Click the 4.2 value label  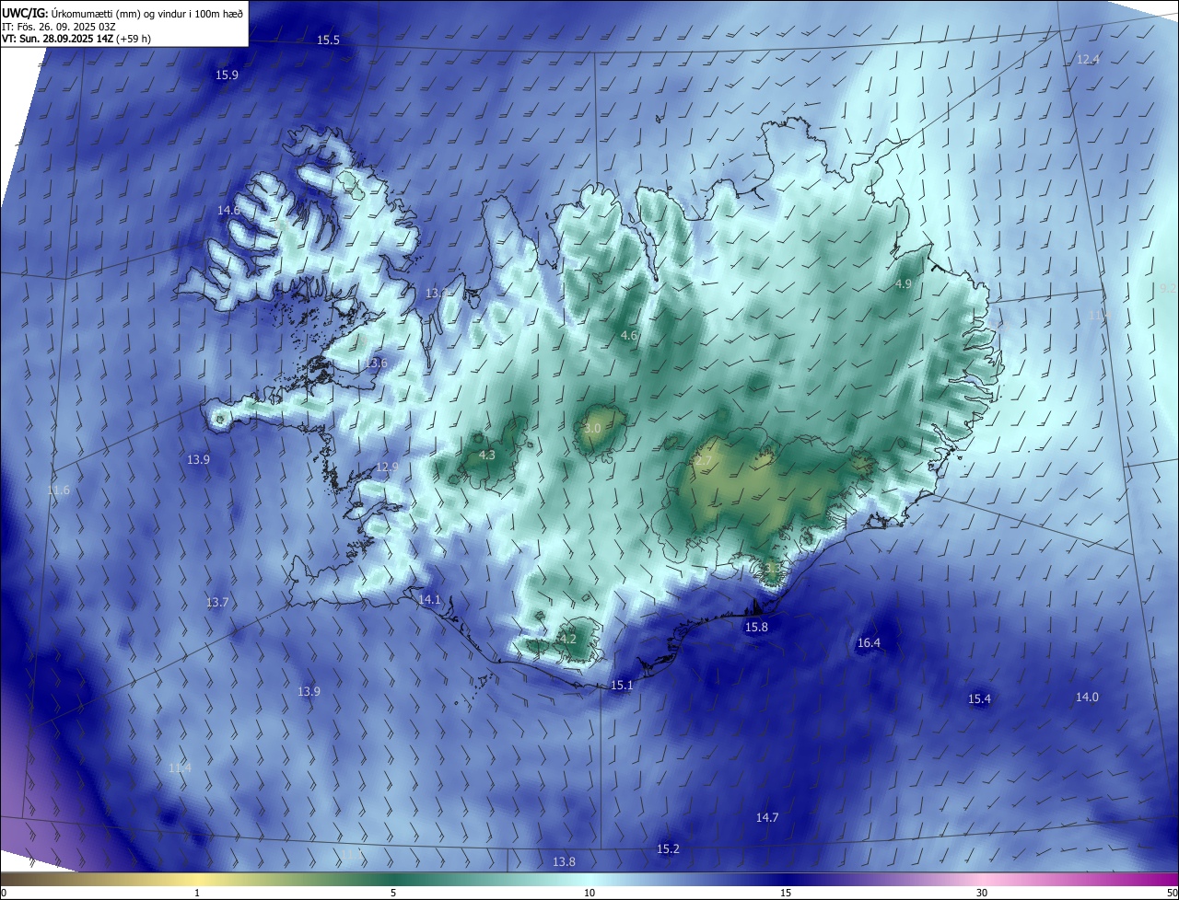567,640
